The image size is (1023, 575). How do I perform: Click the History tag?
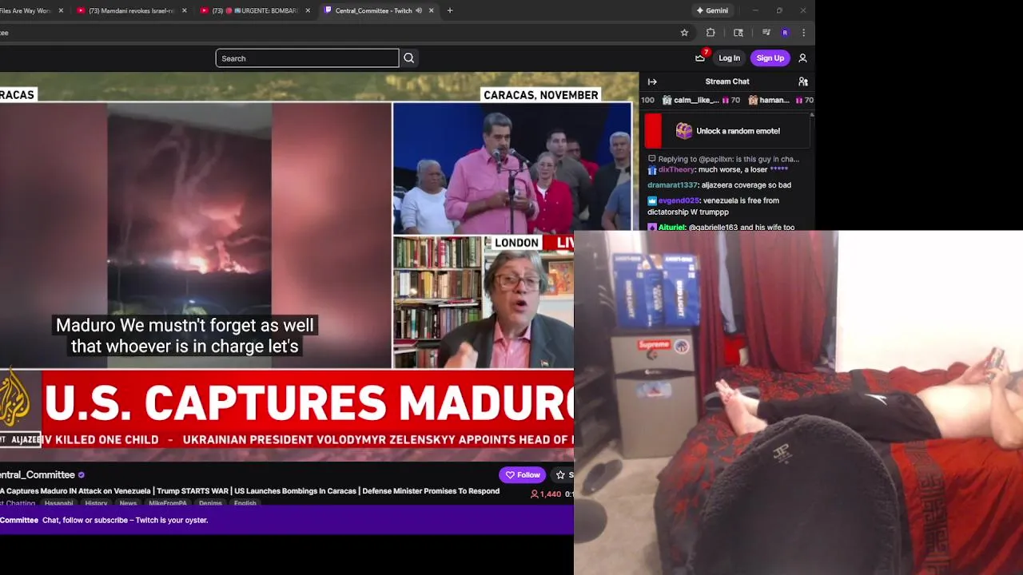click(96, 503)
